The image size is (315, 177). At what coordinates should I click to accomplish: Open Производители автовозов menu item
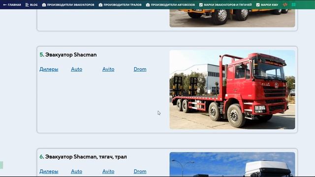[x=170, y=4]
